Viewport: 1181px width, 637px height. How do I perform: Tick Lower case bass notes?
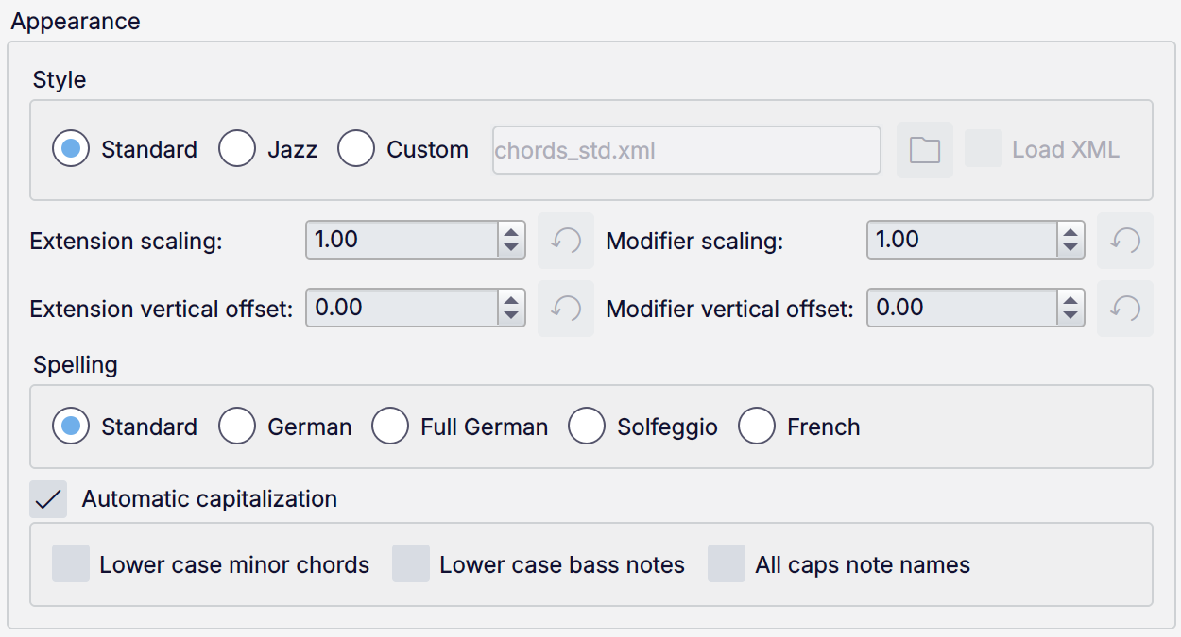(x=411, y=563)
